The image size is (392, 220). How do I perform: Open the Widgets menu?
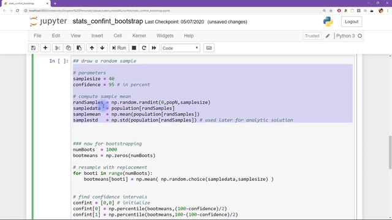pyautogui.click(x=165, y=35)
